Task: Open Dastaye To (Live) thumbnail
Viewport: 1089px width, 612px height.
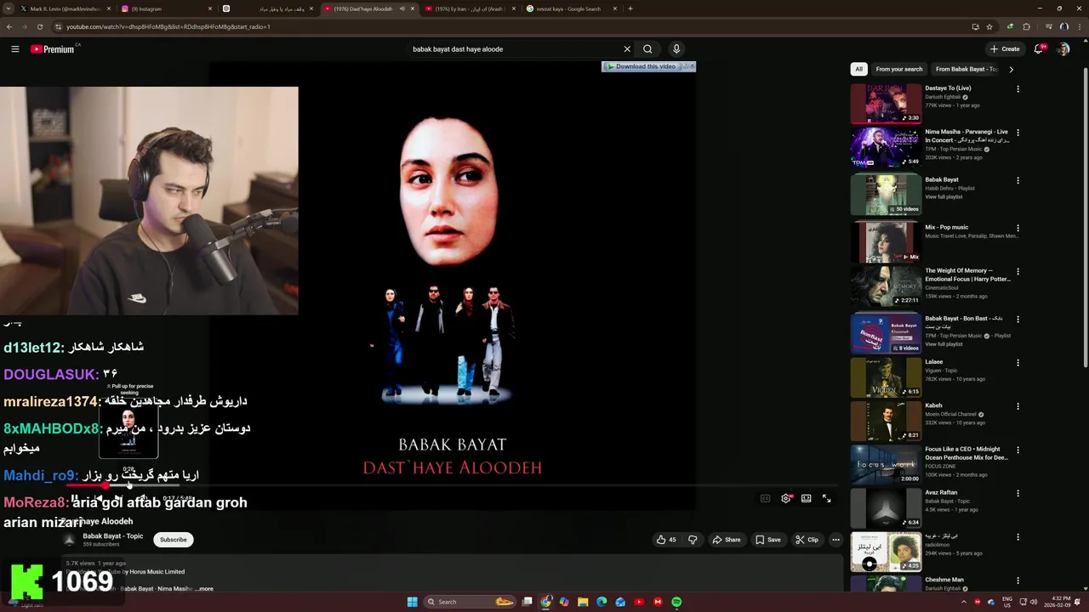Action: coord(886,104)
